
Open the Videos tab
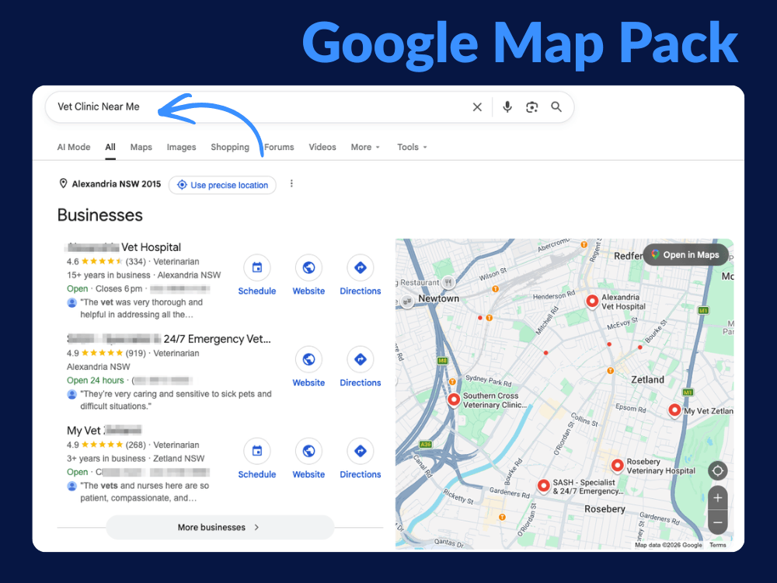(x=322, y=147)
